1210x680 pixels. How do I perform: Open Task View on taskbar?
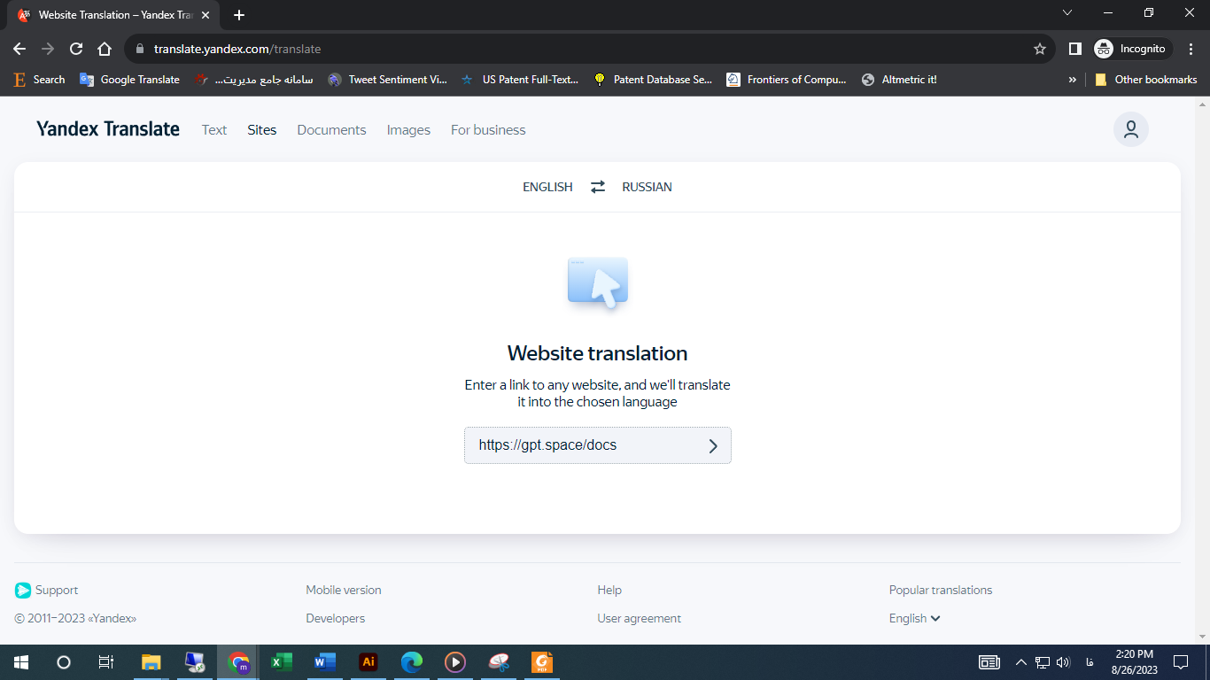tap(106, 662)
